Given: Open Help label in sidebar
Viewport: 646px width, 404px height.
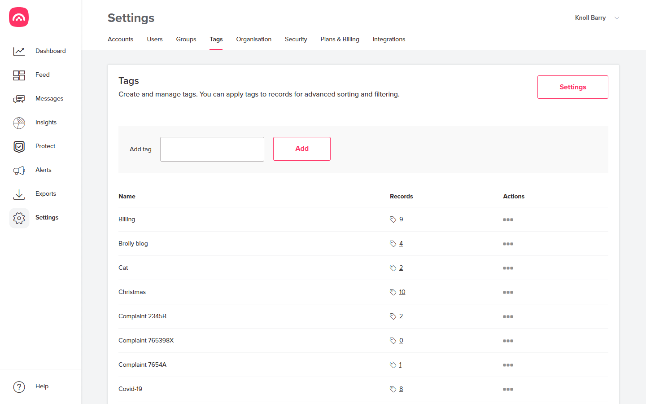Looking at the screenshot, I should (42, 386).
